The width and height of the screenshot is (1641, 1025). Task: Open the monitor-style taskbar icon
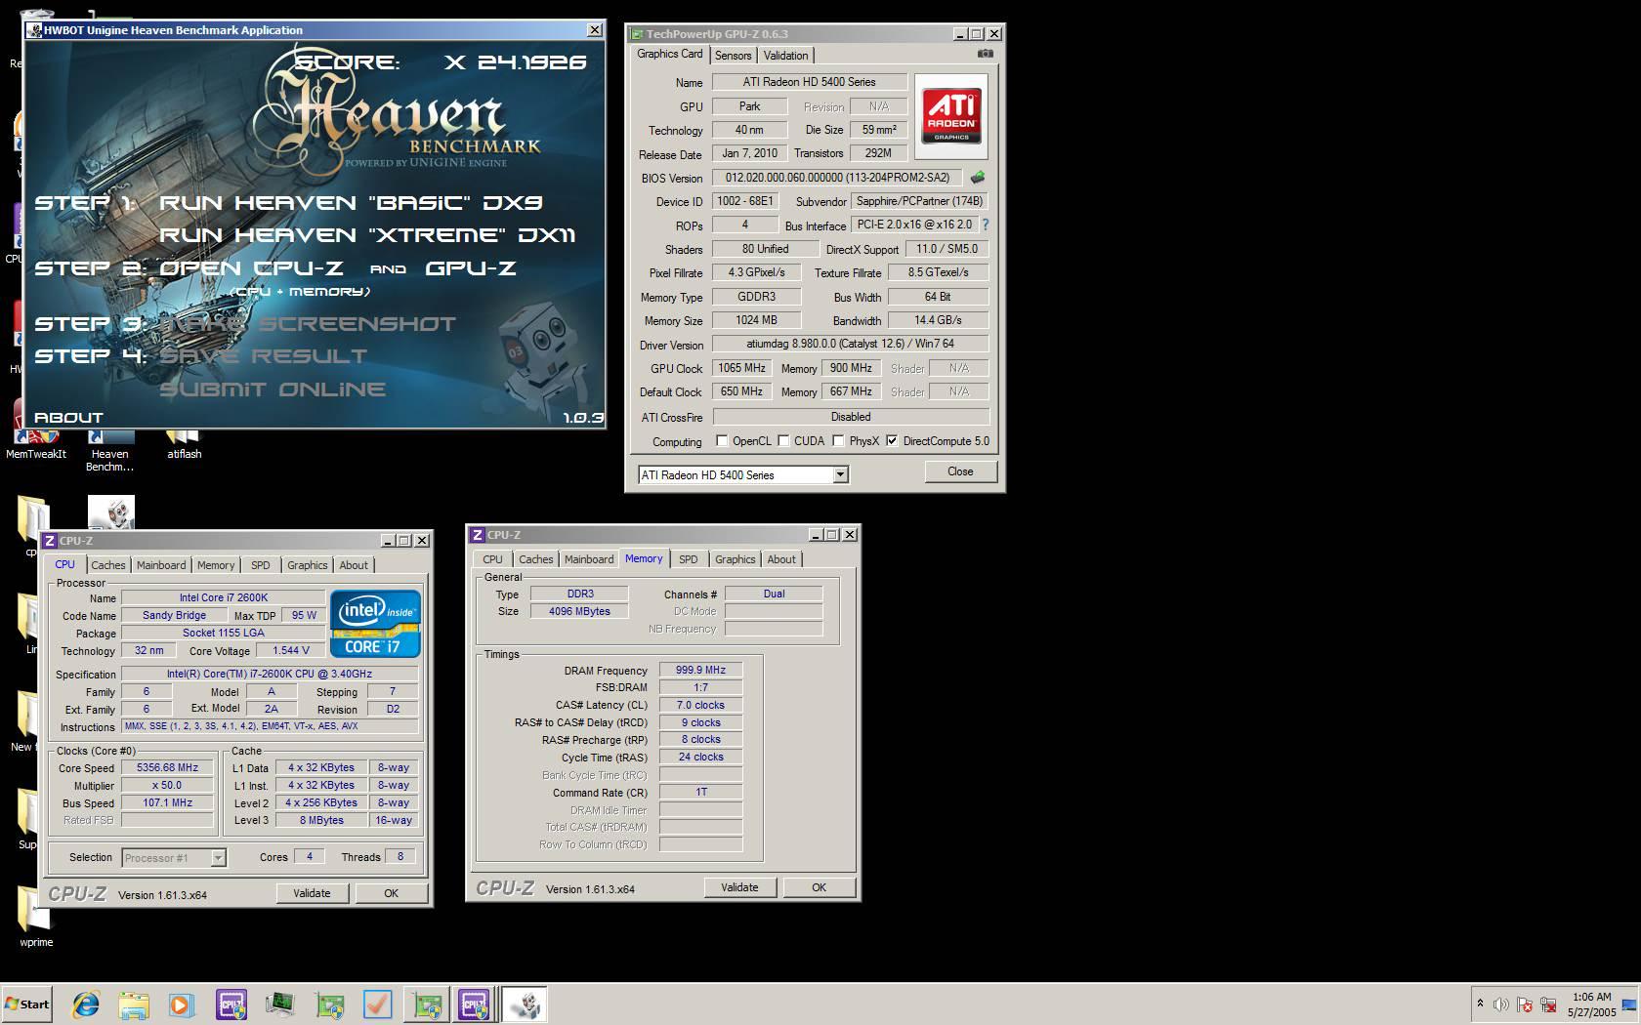tap(280, 1004)
